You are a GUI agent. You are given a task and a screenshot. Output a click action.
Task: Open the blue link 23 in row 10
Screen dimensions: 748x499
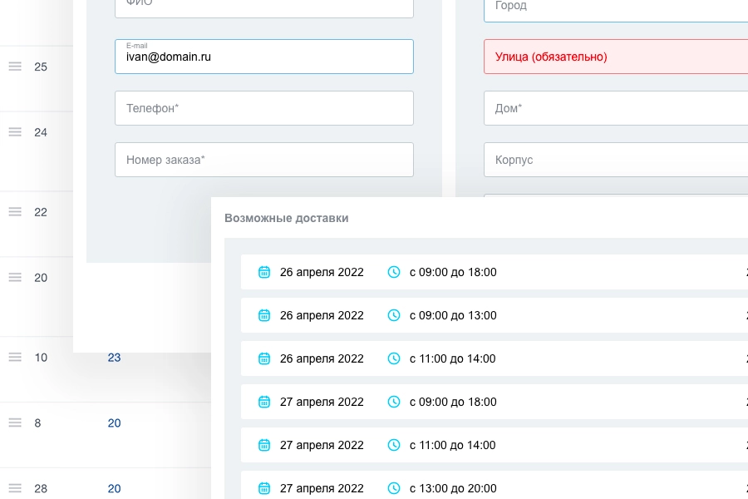(114, 357)
